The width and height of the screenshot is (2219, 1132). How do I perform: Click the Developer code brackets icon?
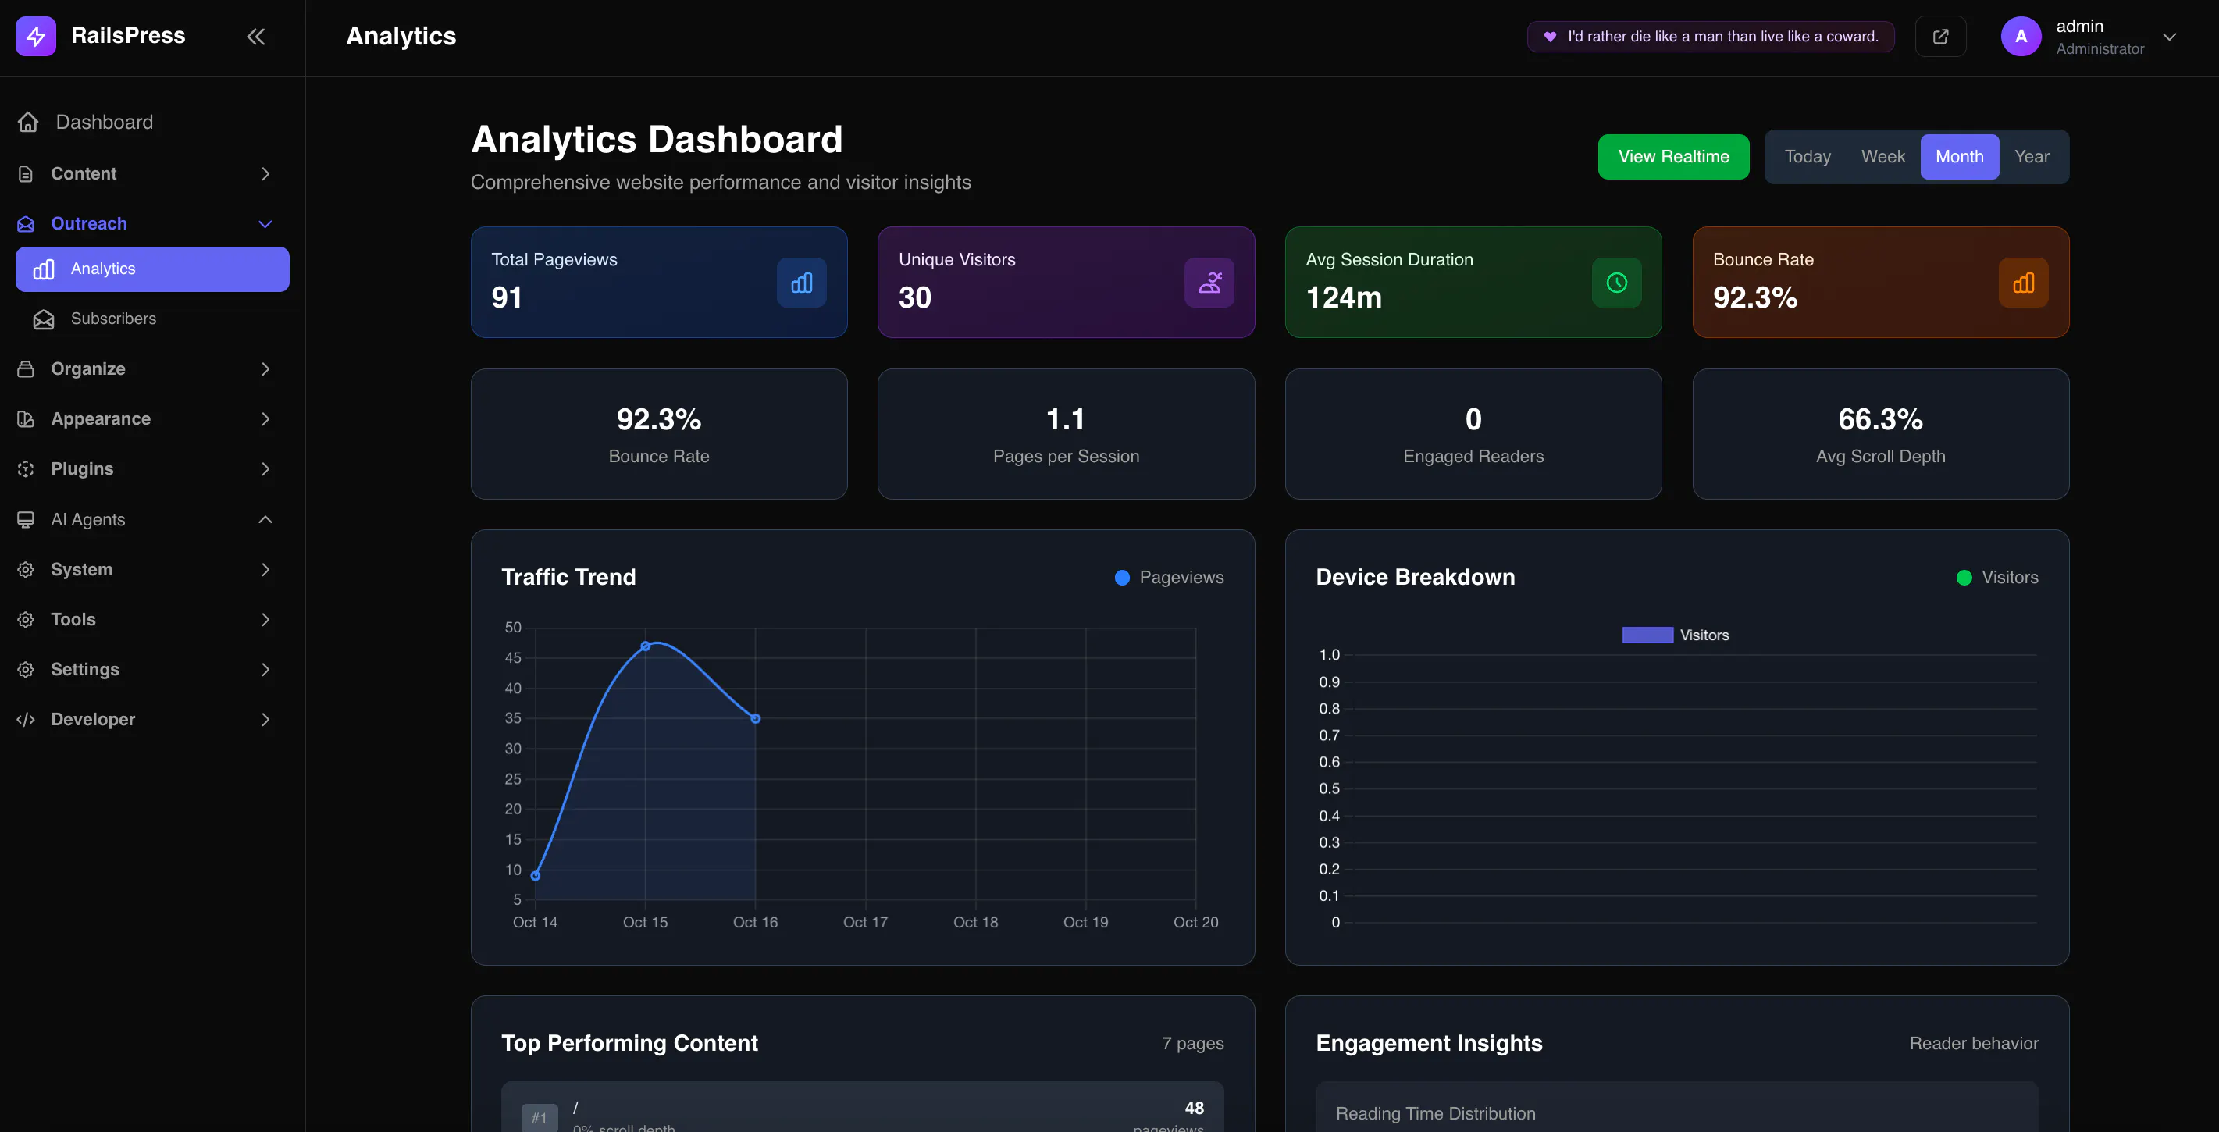[26, 719]
